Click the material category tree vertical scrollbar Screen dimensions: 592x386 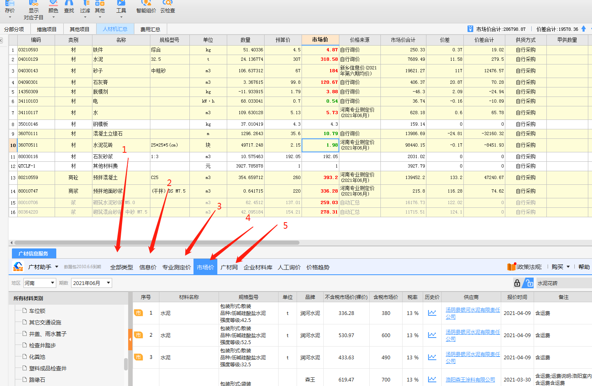[x=126, y=364]
